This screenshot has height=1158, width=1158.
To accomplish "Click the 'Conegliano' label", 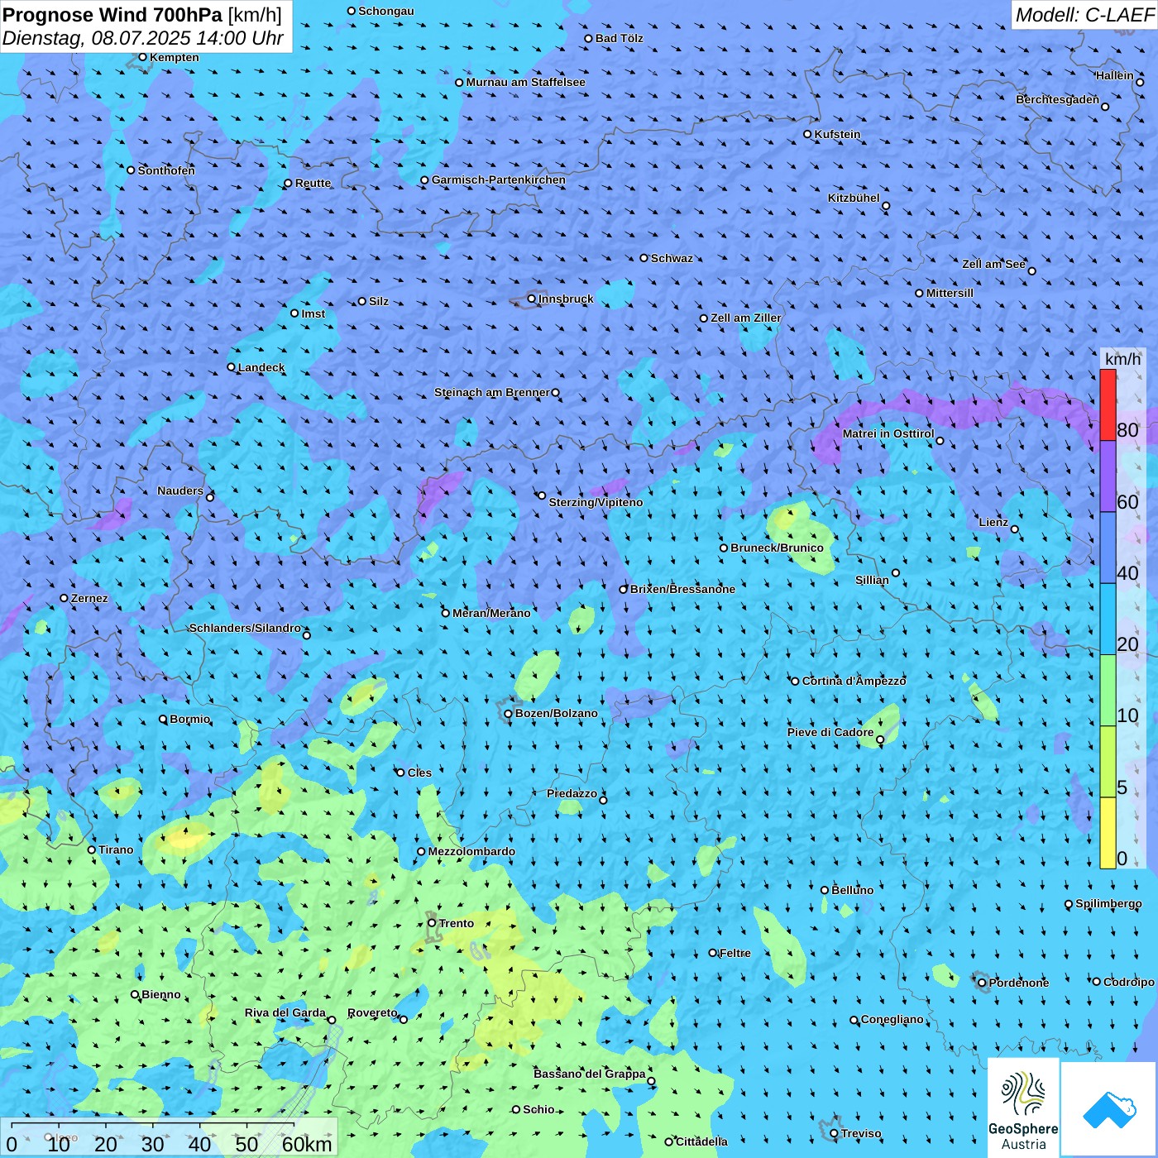I will (892, 1019).
